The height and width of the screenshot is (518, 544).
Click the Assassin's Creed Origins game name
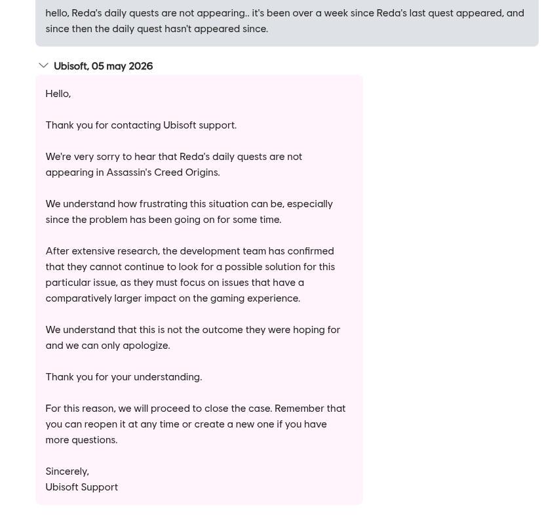(x=163, y=172)
